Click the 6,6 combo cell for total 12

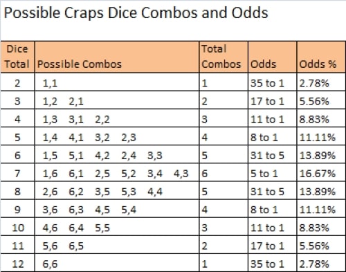(x=117, y=263)
